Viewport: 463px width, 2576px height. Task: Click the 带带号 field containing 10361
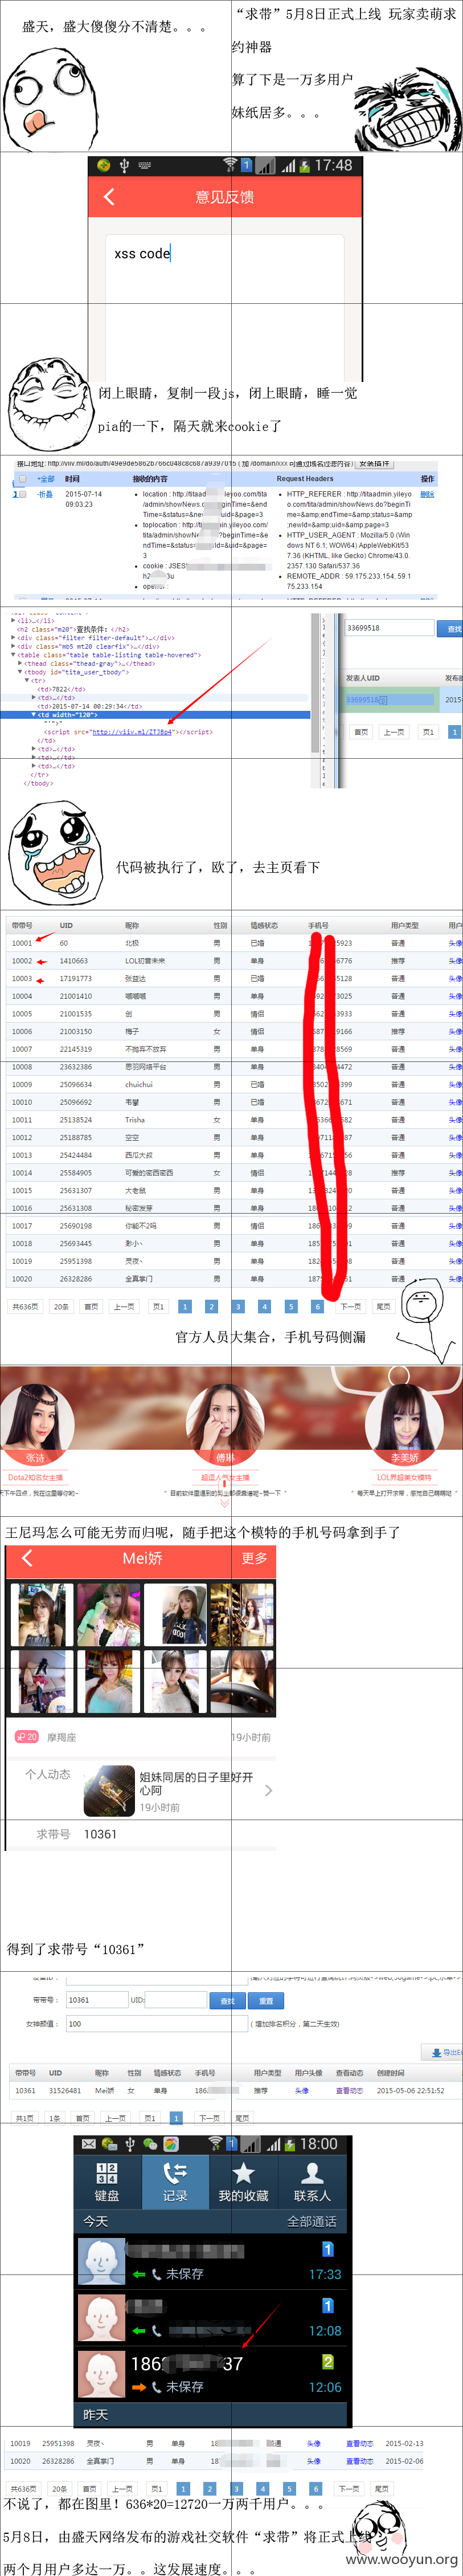pos(96,2000)
